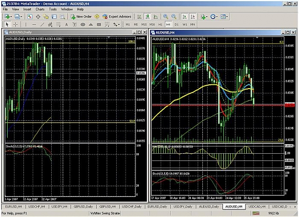Image resolution: width=299 pixels, height=217 pixels.
Task: Toggle the Expert Advisors button
Action: (x=117, y=17)
